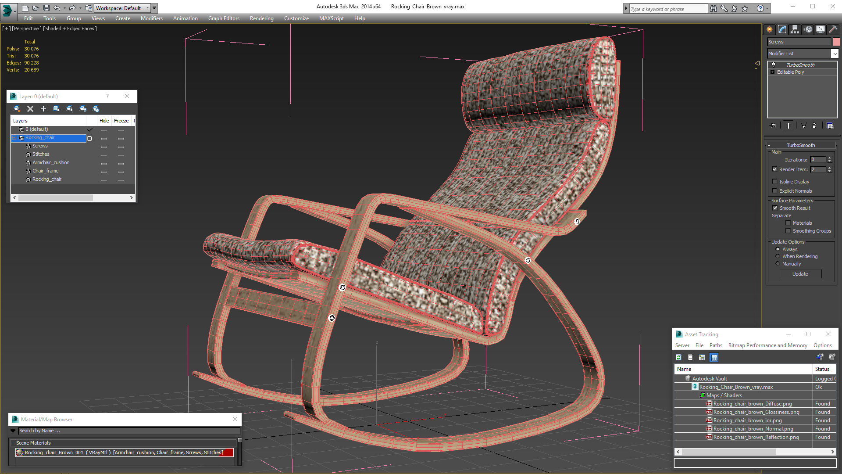Refresh the Asset Tracking list
Viewport: 842px width, 474px height.
point(679,357)
